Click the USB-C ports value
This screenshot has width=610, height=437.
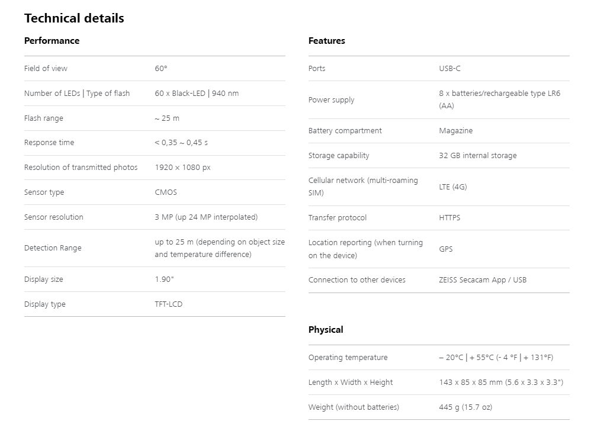point(450,69)
